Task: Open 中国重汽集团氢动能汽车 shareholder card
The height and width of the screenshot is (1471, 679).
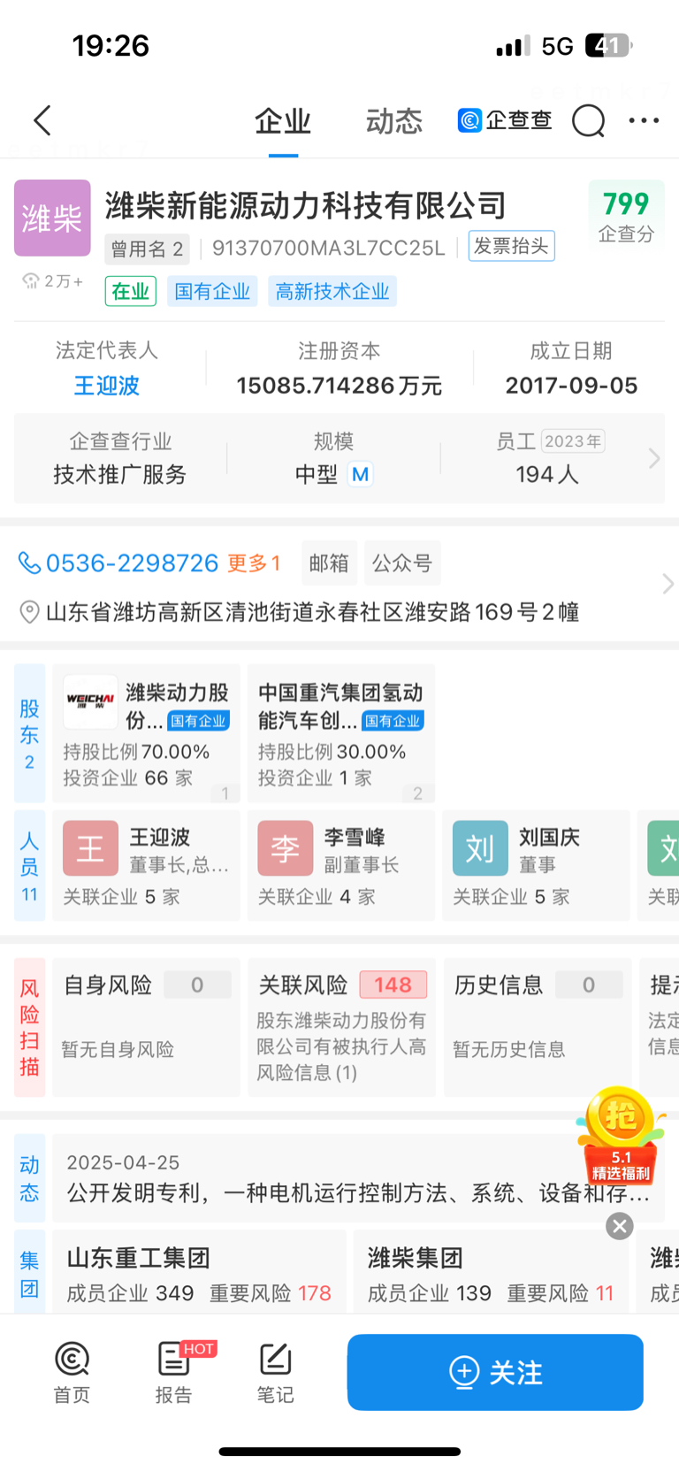Action: [x=341, y=733]
